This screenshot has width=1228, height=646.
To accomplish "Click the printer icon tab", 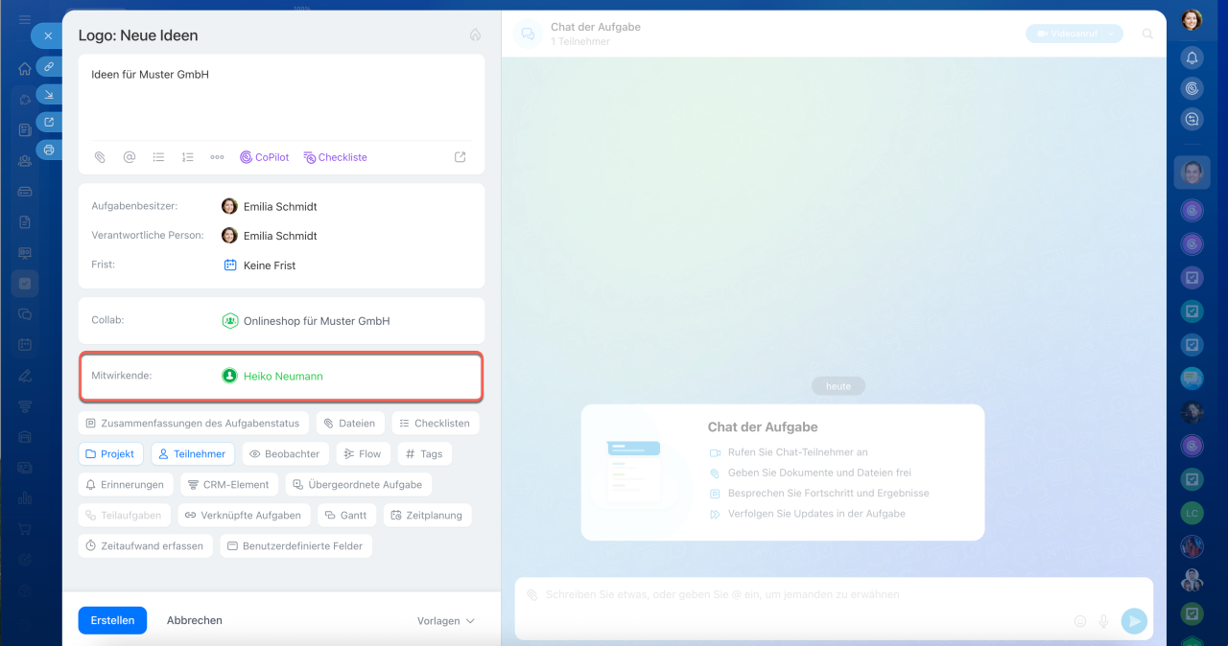I will click(49, 150).
